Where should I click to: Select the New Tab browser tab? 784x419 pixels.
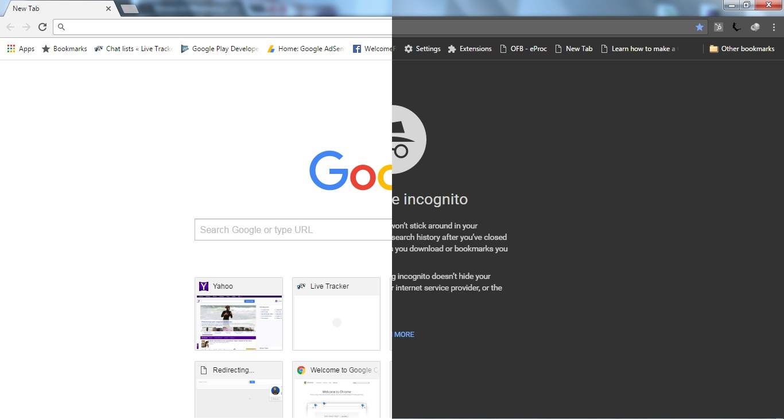point(59,9)
